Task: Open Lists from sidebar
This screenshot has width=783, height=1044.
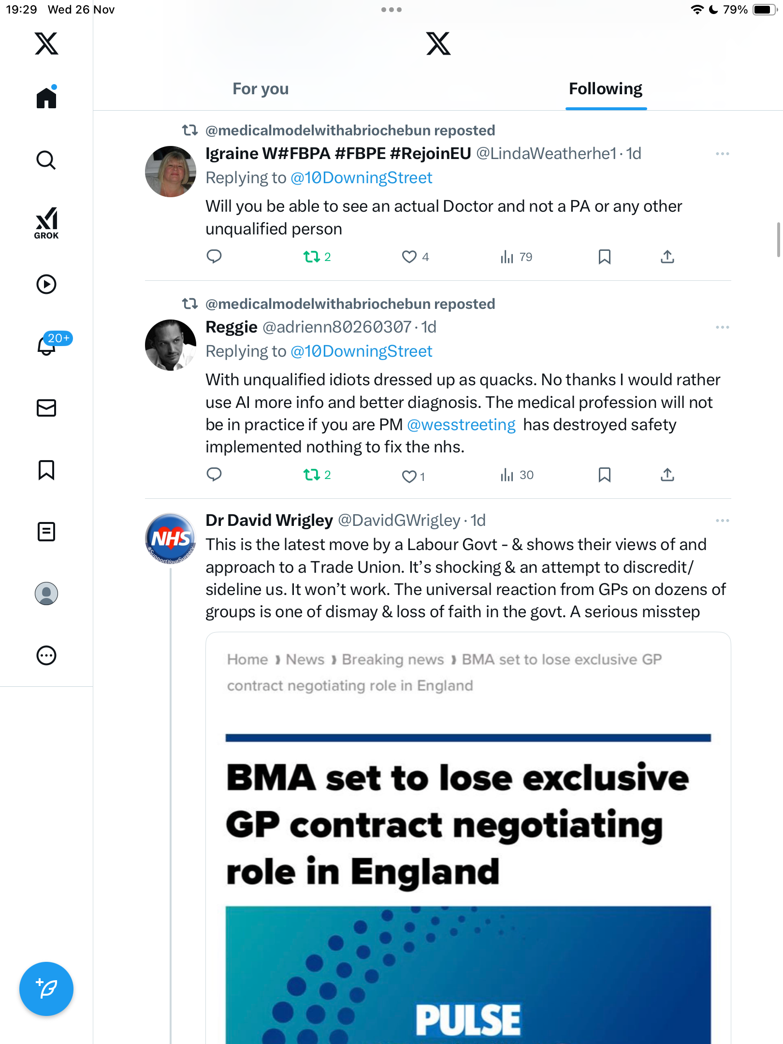Action: click(46, 532)
